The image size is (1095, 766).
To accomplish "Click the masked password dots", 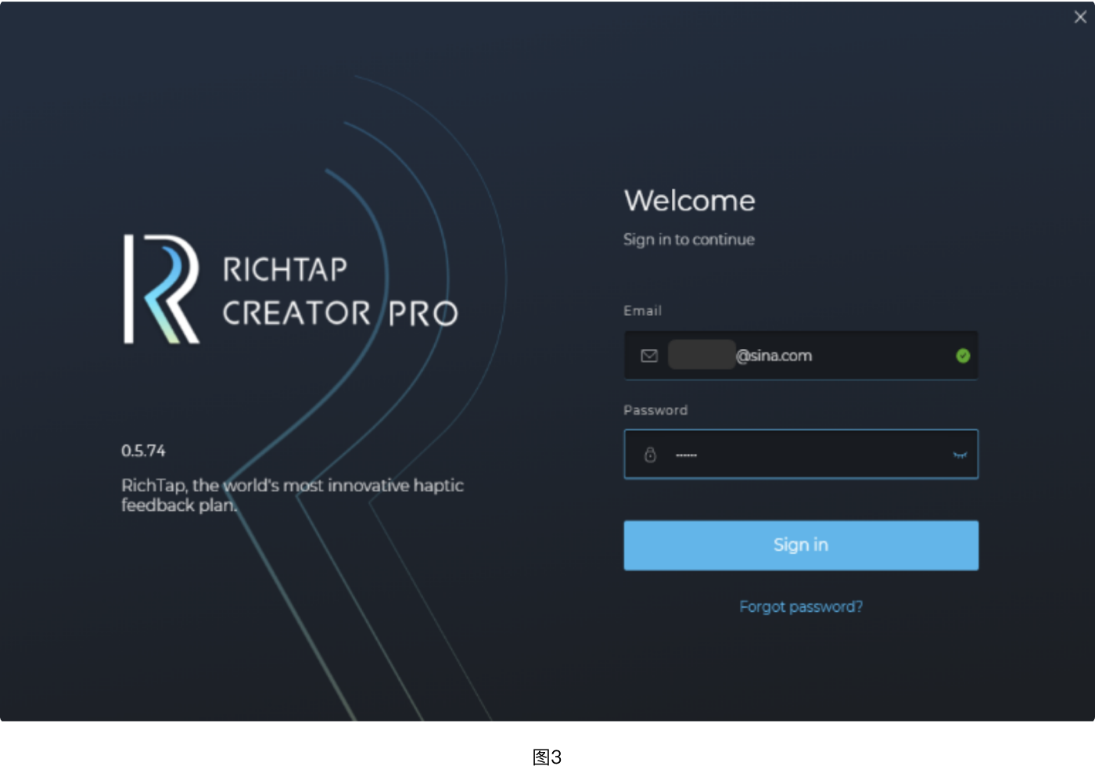I will 685,454.
